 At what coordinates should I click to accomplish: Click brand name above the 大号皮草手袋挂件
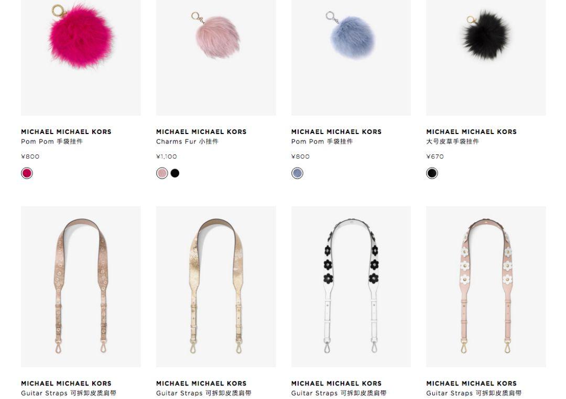point(472,131)
